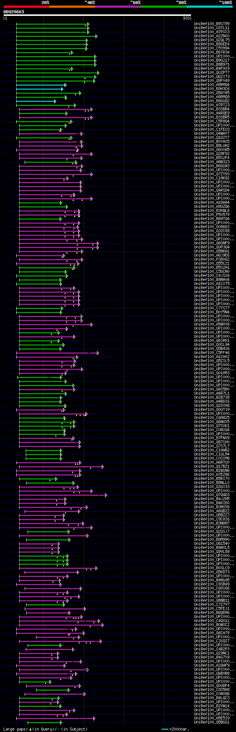This screenshot has width=236, height=732.
Task: Select the UniRef100_C3XQS7 label
Action: 212,641
